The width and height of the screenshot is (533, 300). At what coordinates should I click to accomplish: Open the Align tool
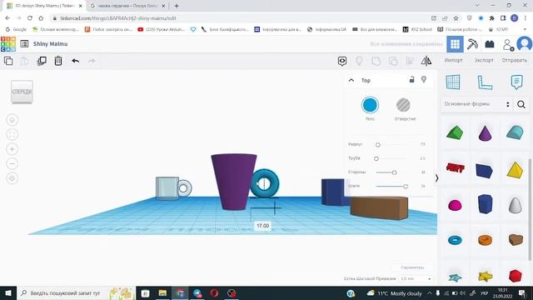point(410,61)
